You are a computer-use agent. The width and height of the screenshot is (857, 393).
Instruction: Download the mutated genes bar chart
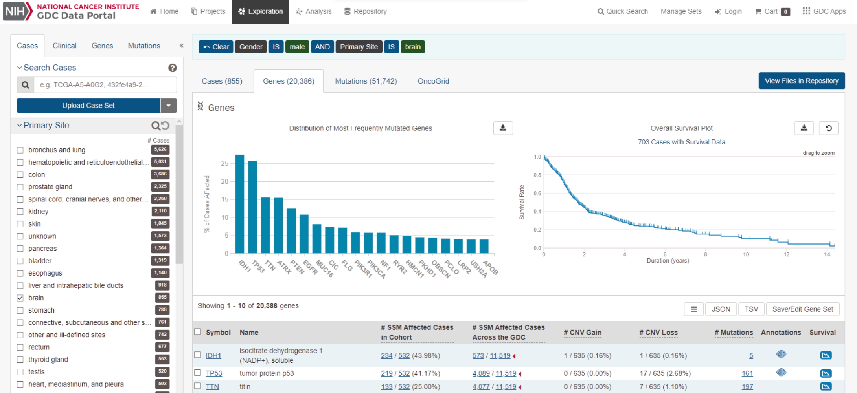point(503,128)
